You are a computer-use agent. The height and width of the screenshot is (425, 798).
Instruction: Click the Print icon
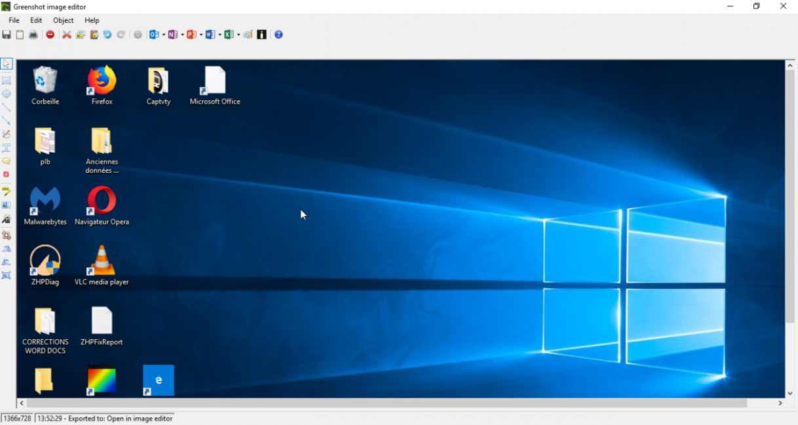(x=33, y=35)
